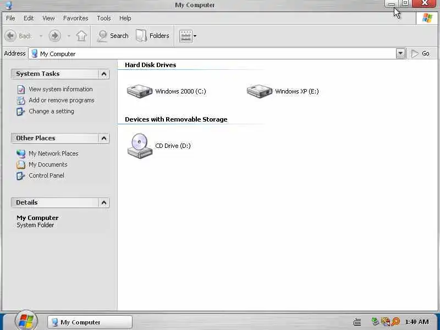Screen dimensions: 440x330
Task: Open the Favorites menu
Action: click(x=76, y=18)
